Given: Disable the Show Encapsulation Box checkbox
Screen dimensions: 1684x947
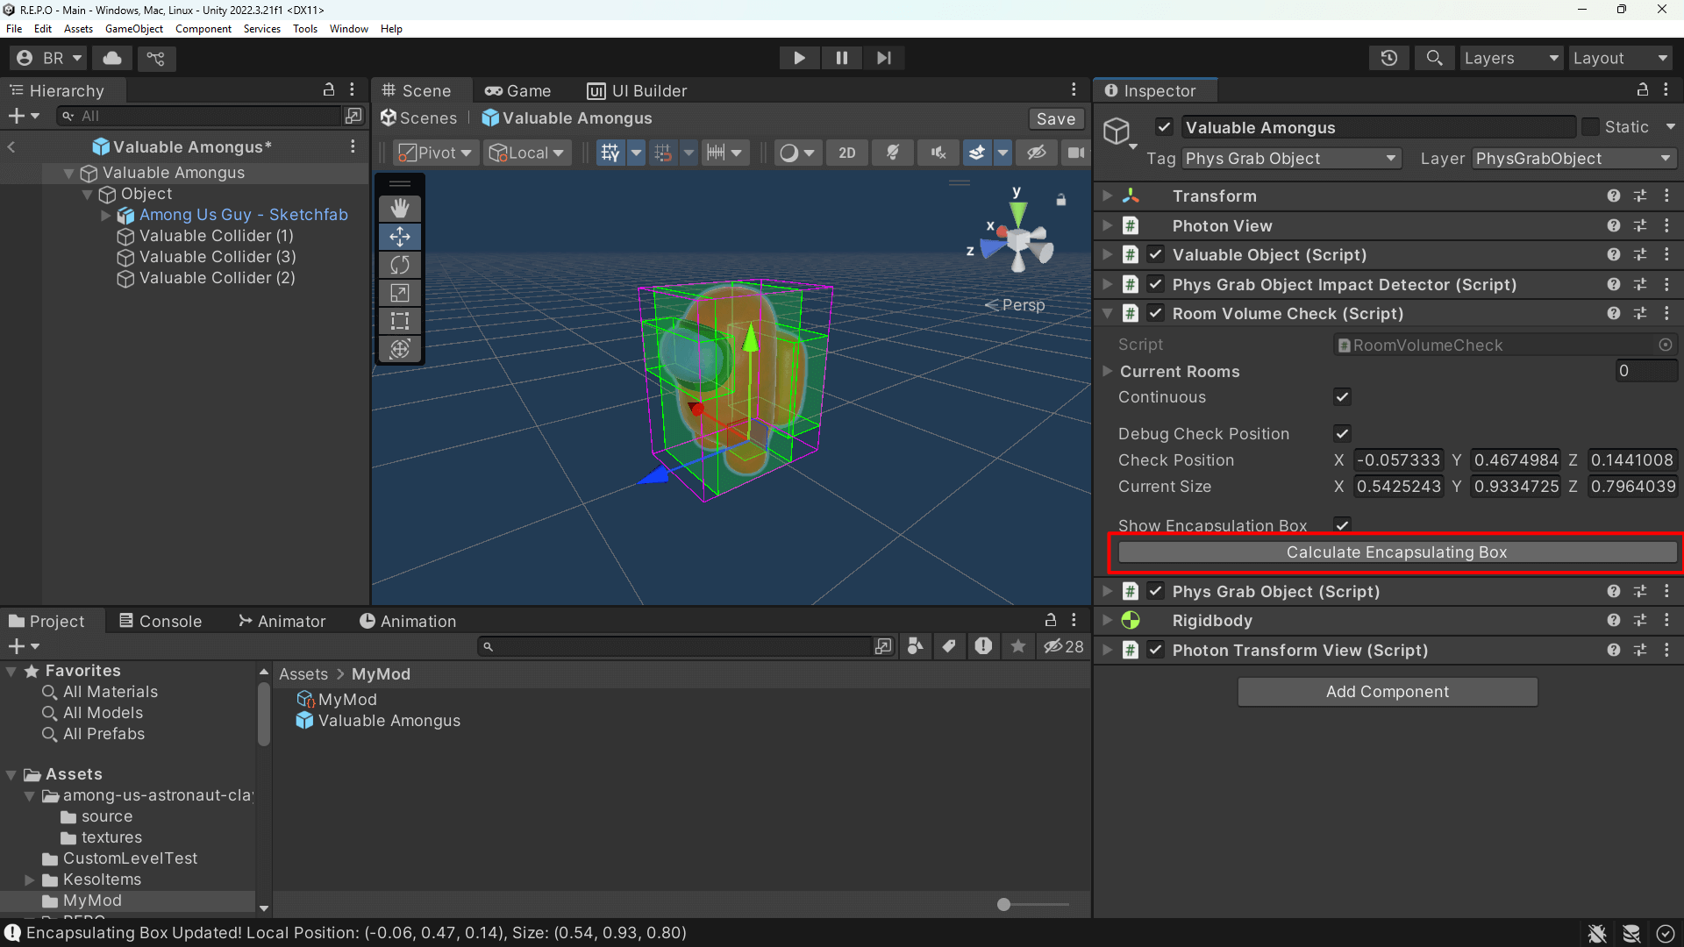Looking at the screenshot, I should (1341, 524).
